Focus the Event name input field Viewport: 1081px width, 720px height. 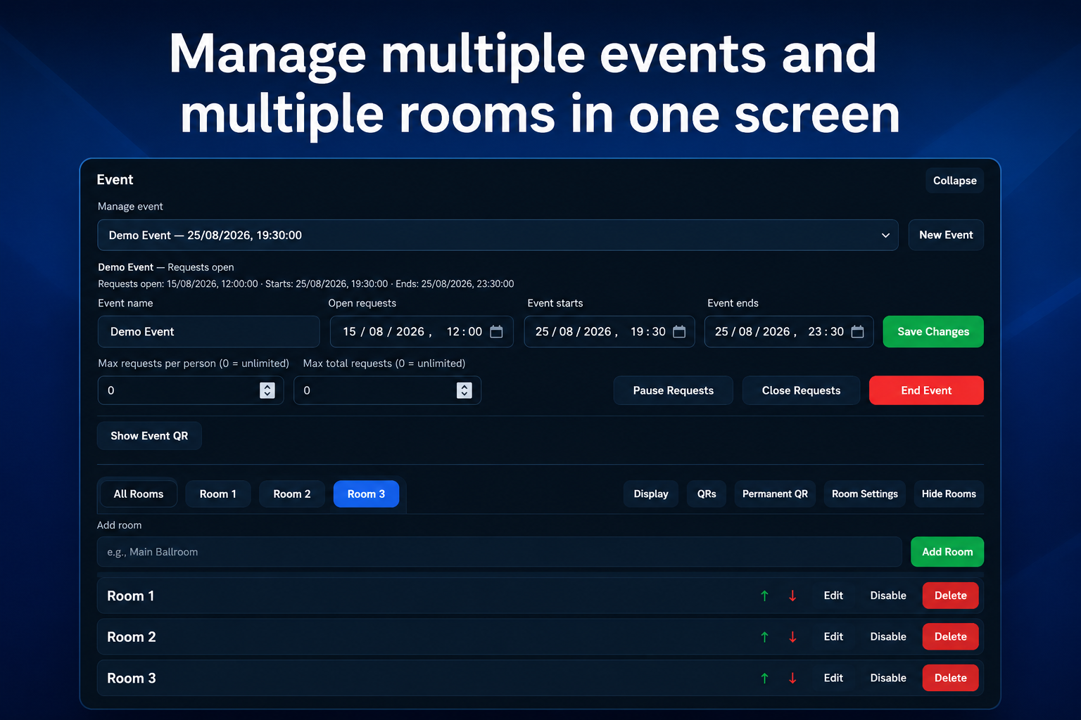[x=209, y=332]
